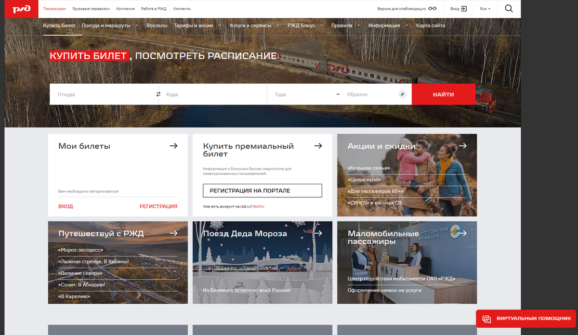Screen dimensions: 578x335
Task: Open the «Сочи». В Абхазию! link
Action: (81, 284)
